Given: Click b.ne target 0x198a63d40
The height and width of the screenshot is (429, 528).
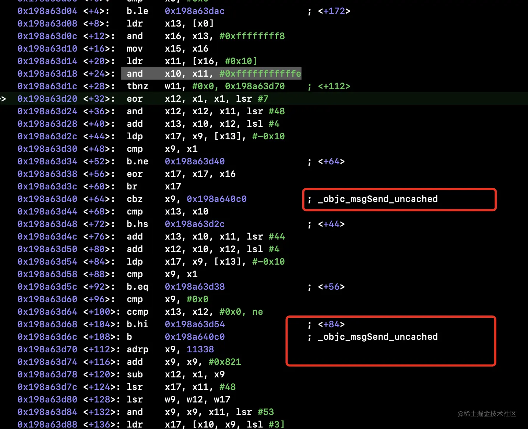Looking at the screenshot, I should tap(194, 161).
